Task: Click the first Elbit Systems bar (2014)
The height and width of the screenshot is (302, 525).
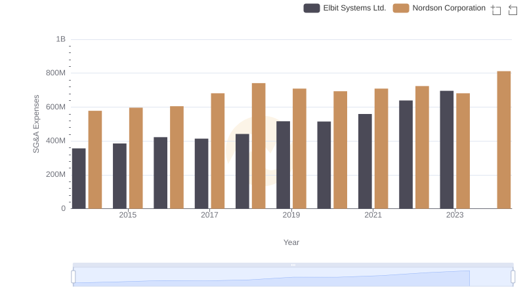Action: [79, 179]
